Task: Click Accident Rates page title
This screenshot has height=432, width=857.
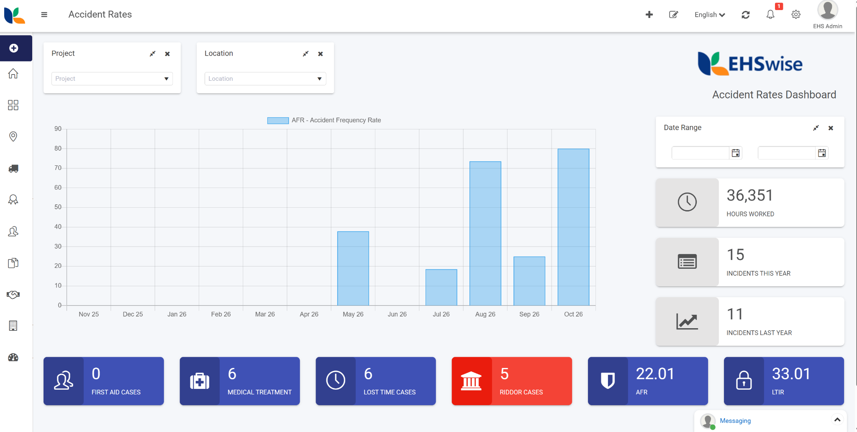Action: coord(100,14)
